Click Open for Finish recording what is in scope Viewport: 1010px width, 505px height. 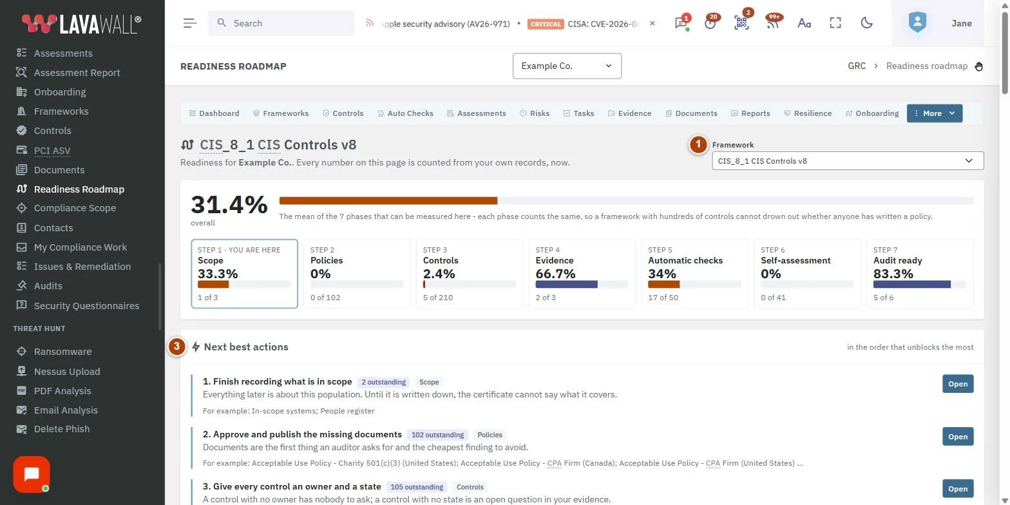coord(958,384)
